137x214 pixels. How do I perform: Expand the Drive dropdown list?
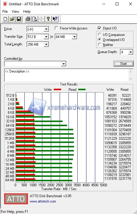click(46, 29)
